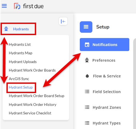Select ArcGIS Sync
Image resolution: width=136 pixels, height=129 pixels.
[19, 79]
